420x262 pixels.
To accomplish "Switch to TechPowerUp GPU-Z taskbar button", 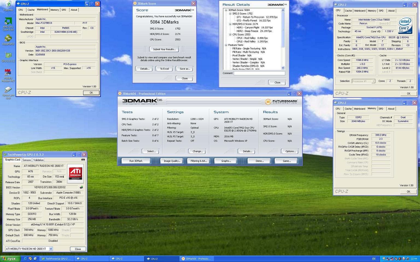I will 57,259.
